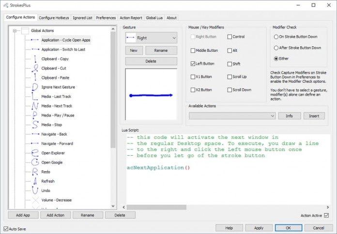This screenshot has width=337, height=234.
Task: Click the D gesture icon for Ignore Next Gesture
Action: point(35,87)
